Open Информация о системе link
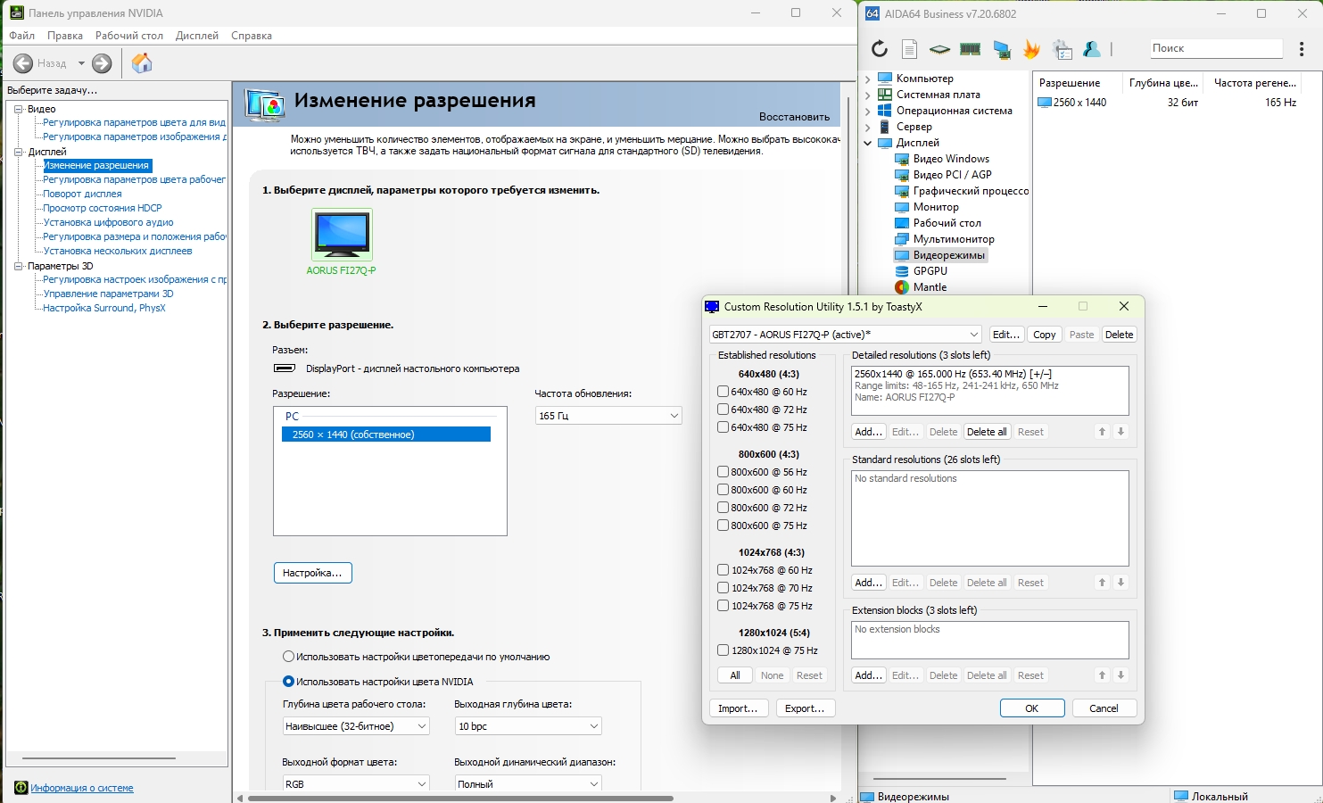Screen dimensions: 1323x803 [x=82, y=788]
